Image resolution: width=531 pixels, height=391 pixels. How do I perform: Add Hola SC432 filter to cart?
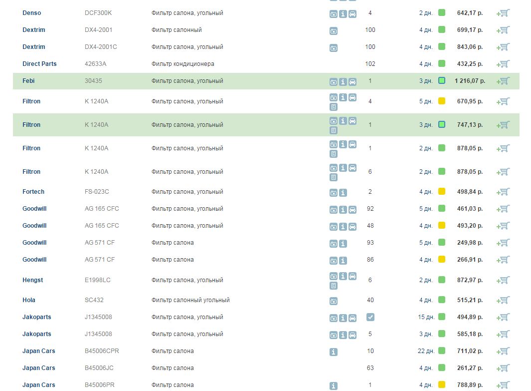click(503, 300)
